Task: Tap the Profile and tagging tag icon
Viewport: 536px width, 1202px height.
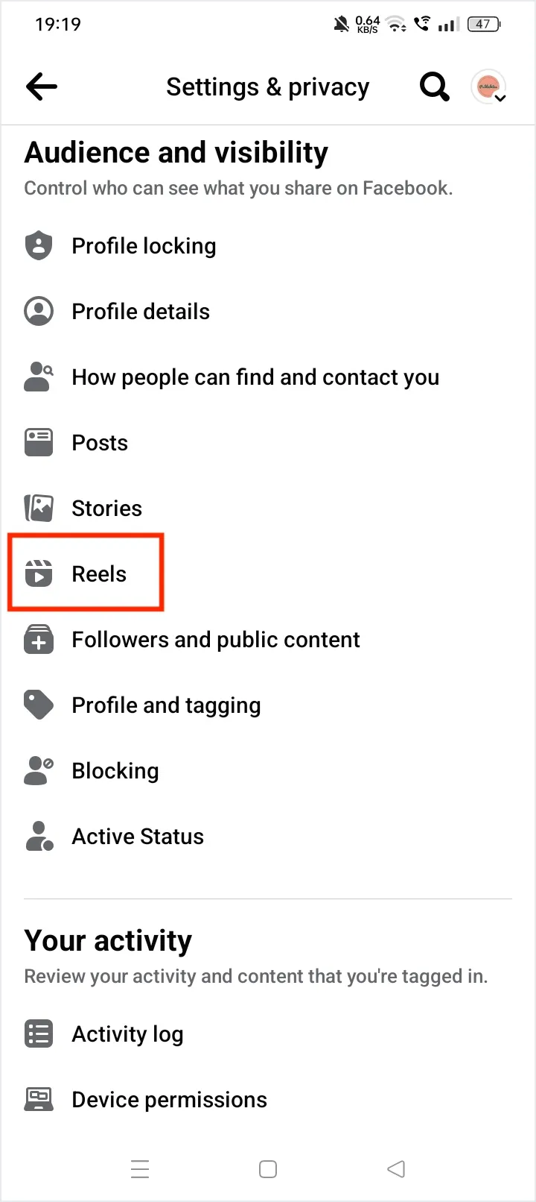Action: point(39,705)
